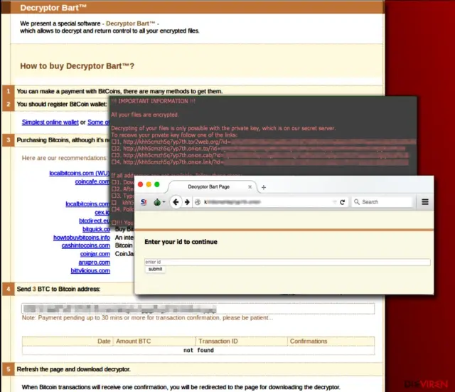Click the red close window button
Screen dimensions: 455x392
tap(141, 184)
